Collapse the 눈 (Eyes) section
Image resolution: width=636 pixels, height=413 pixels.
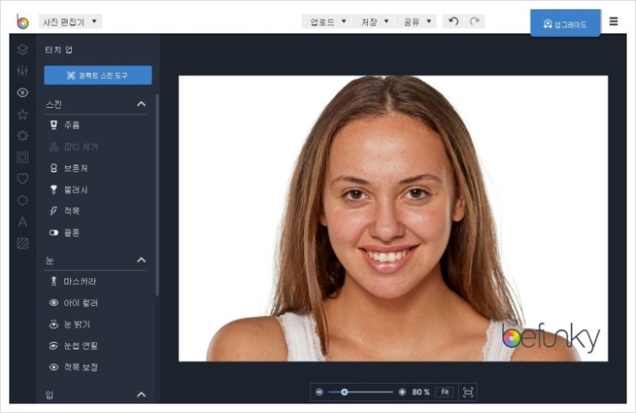tap(141, 260)
